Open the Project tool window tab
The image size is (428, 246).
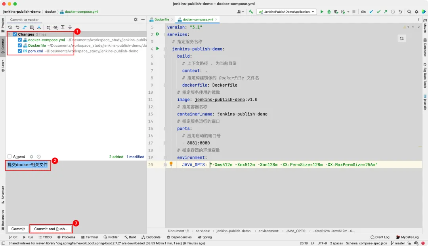pos(3,25)
